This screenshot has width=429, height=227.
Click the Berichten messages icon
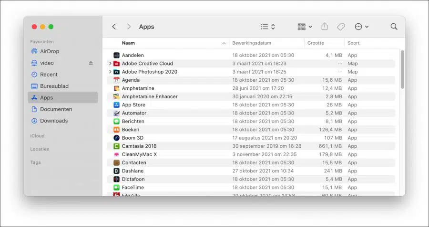click(117, 121)
